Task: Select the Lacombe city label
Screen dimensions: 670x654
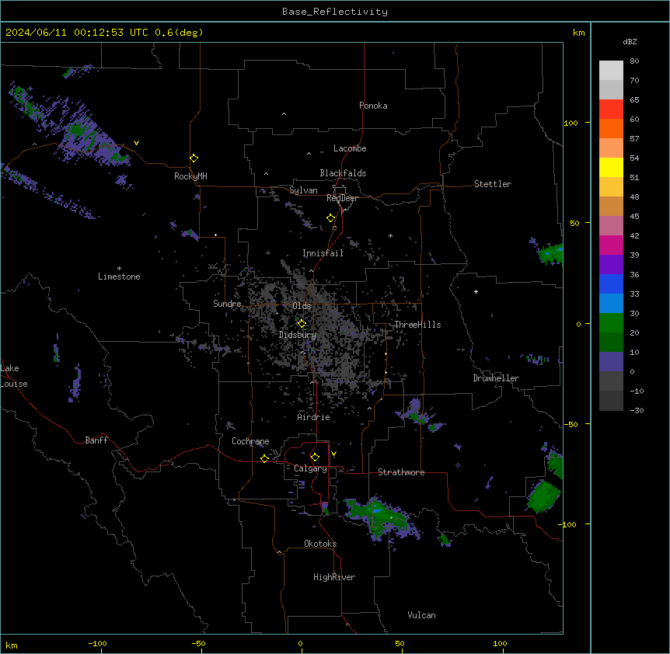Action: tap(350, 148)
